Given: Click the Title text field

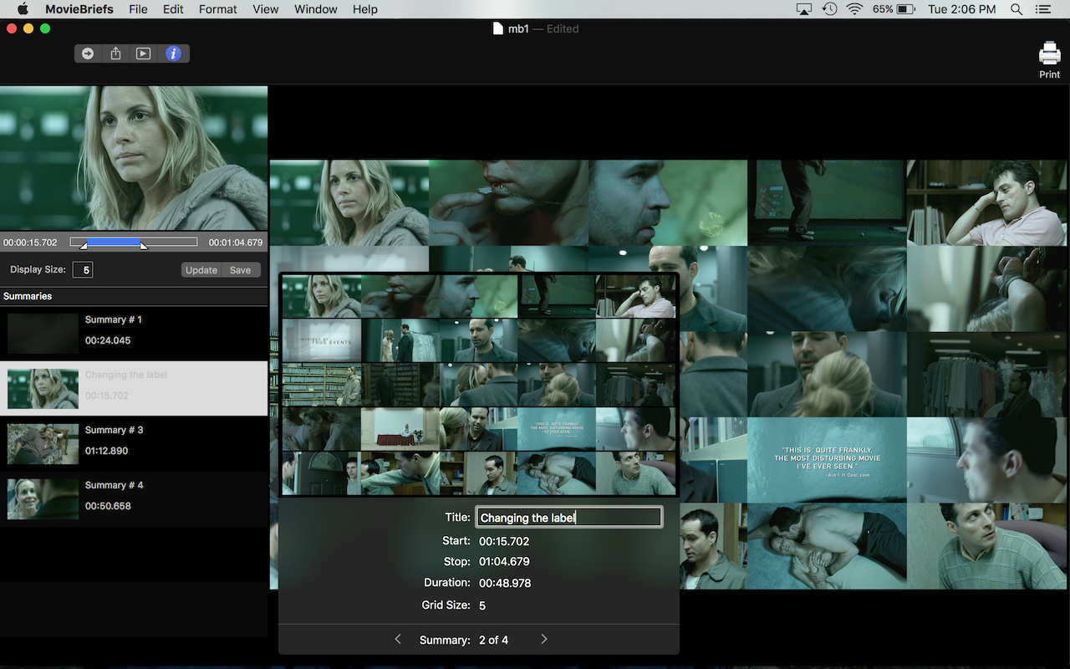Looking at the screenshot, I should tap(569, 518).
